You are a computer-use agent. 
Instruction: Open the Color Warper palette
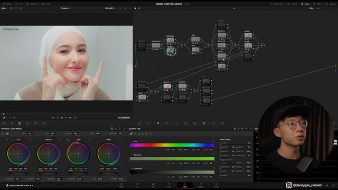148,123
